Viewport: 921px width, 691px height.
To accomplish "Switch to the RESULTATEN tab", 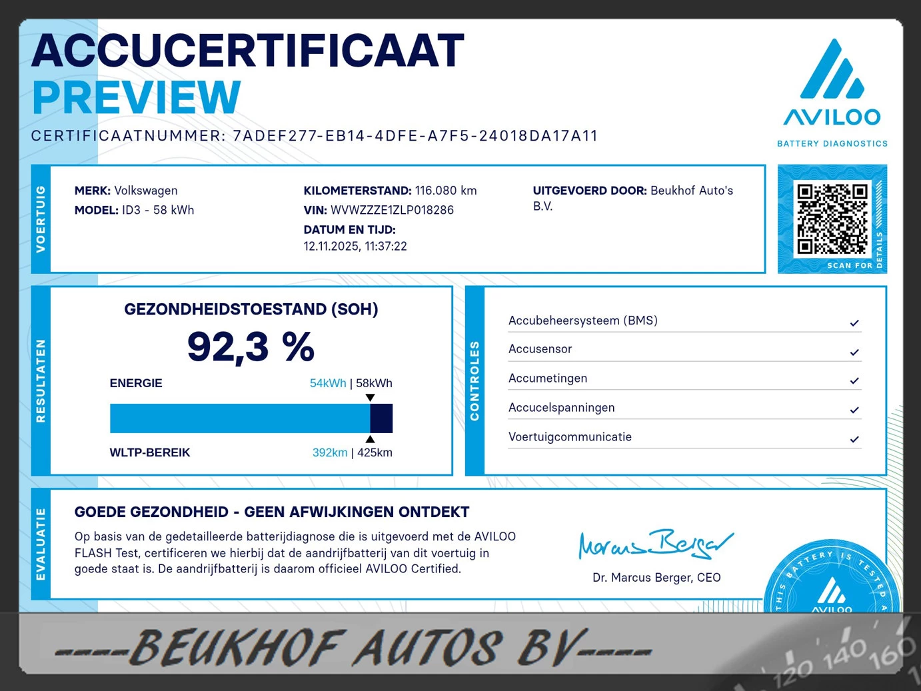I will coord(40,380).
